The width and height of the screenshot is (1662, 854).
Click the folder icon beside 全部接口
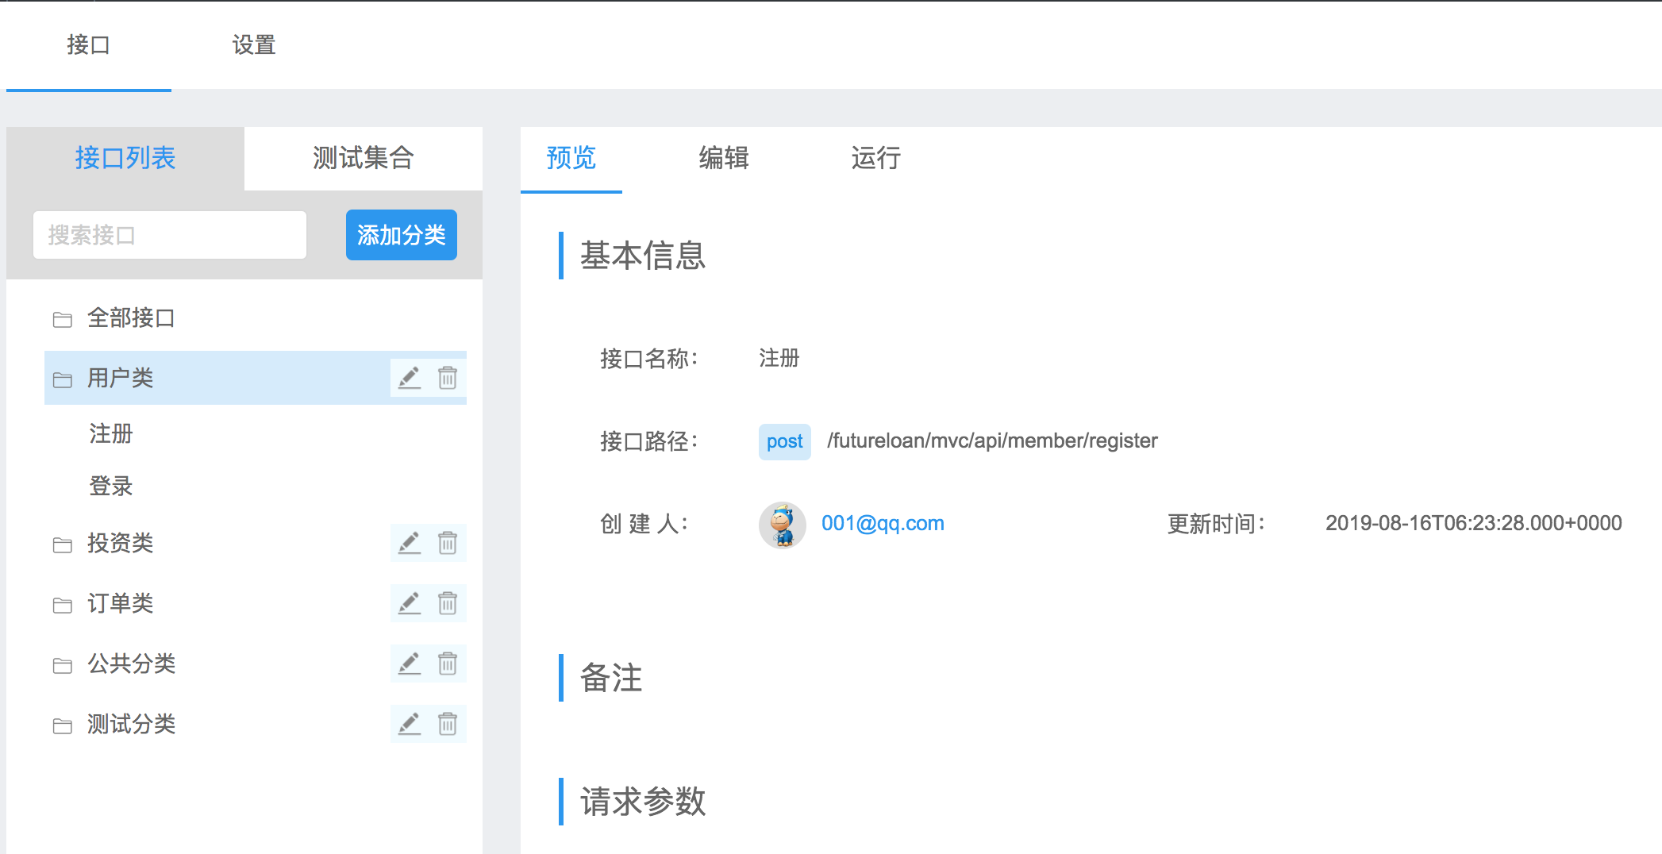click(x=63, y=318)
